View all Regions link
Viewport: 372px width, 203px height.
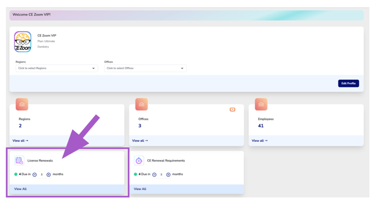click(x=21, y=140)
